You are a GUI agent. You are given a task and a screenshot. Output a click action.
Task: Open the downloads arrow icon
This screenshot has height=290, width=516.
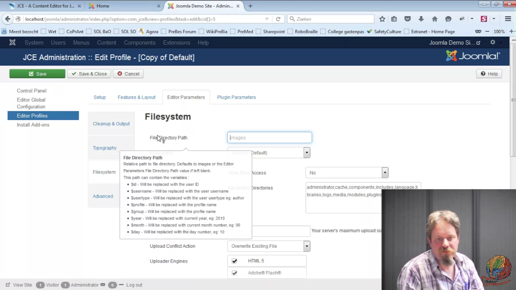pos(421,19)
